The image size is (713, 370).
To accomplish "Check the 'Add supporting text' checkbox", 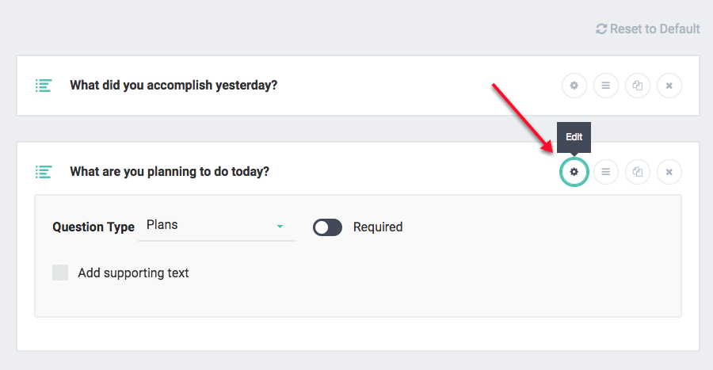I will 60,273.
